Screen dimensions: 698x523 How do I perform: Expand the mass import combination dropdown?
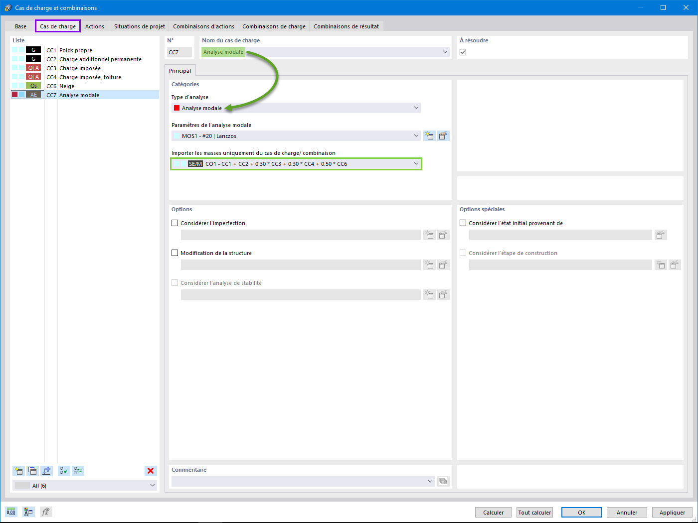[416, 163]
